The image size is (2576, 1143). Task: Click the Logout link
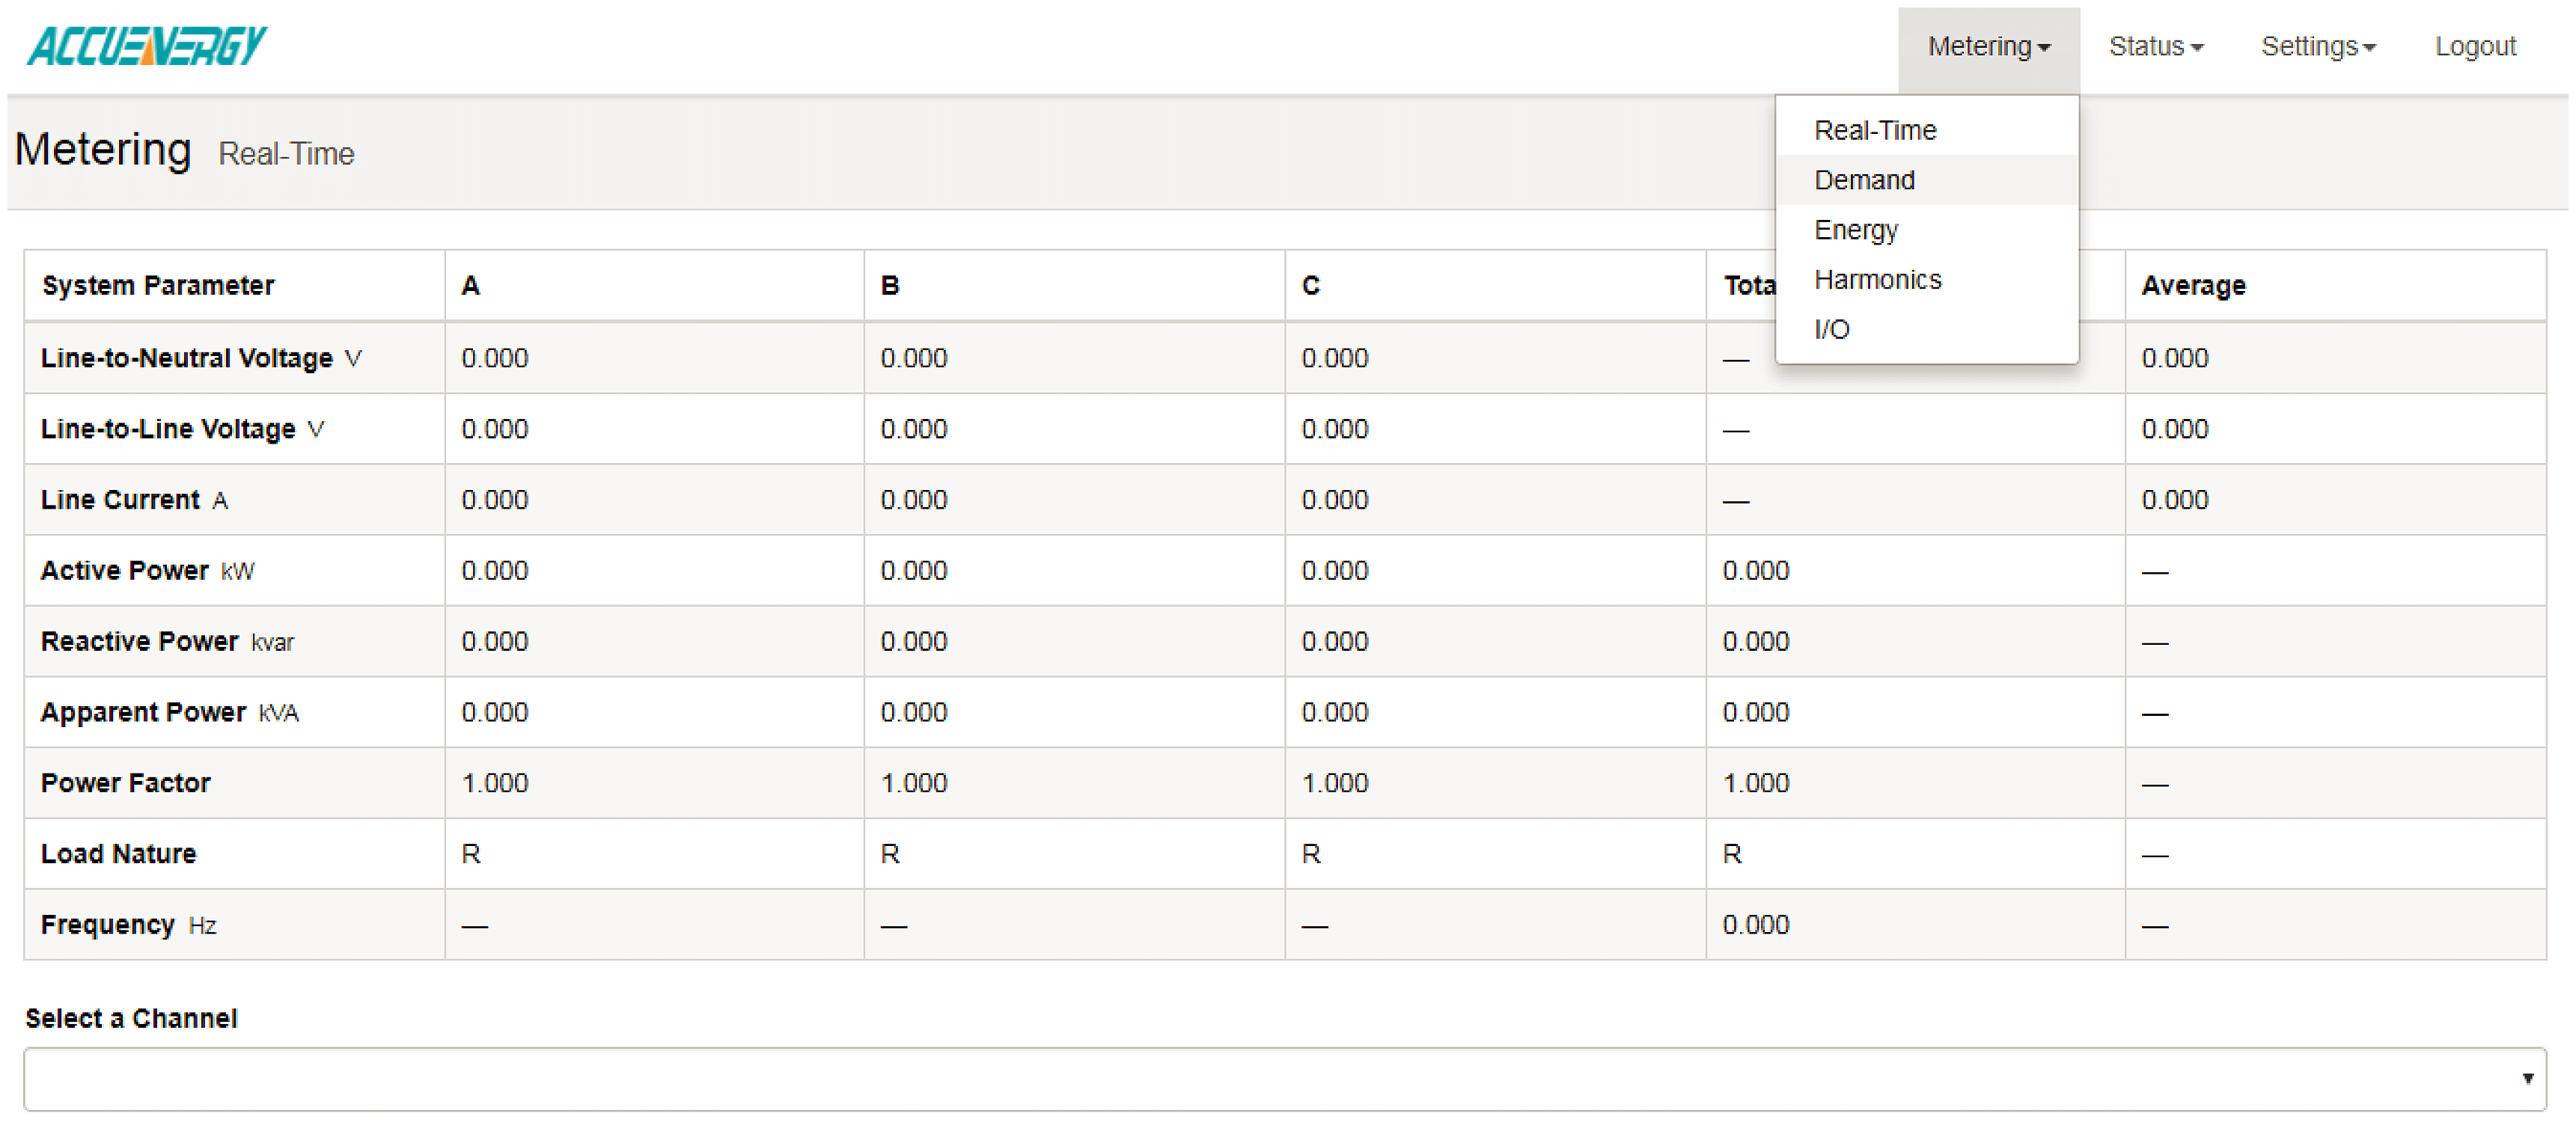point(2474,47)
